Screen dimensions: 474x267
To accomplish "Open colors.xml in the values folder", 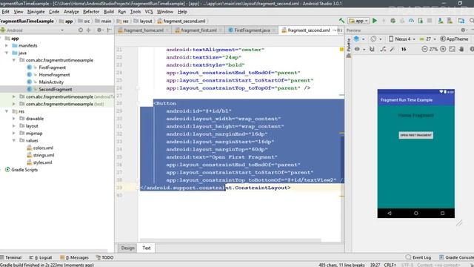I will point(43,148).
